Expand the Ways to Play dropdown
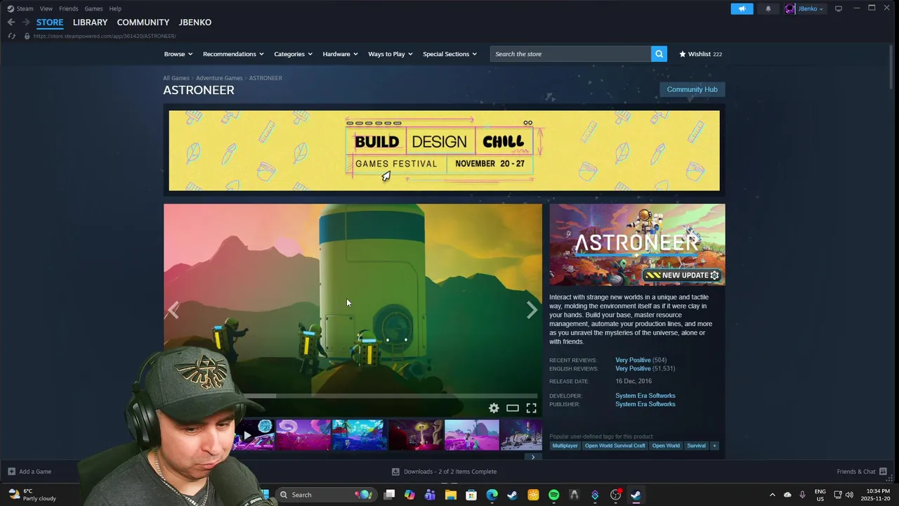899x506 pixels. coord(390,54)
